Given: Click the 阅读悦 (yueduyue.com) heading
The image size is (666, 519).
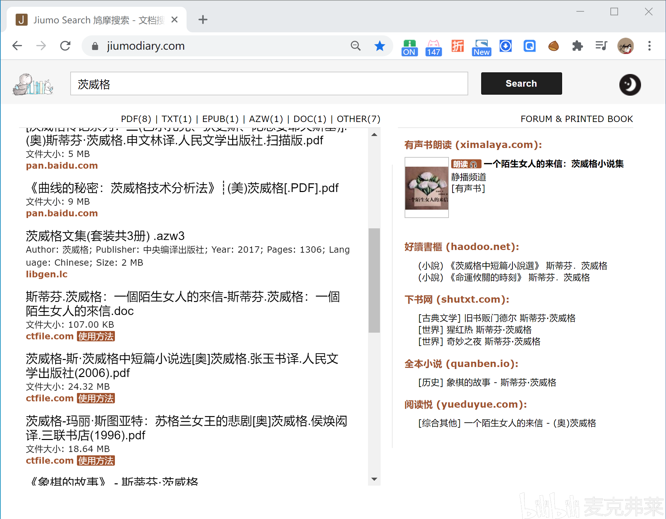Looking at the screenshot, I should [466, 404].
